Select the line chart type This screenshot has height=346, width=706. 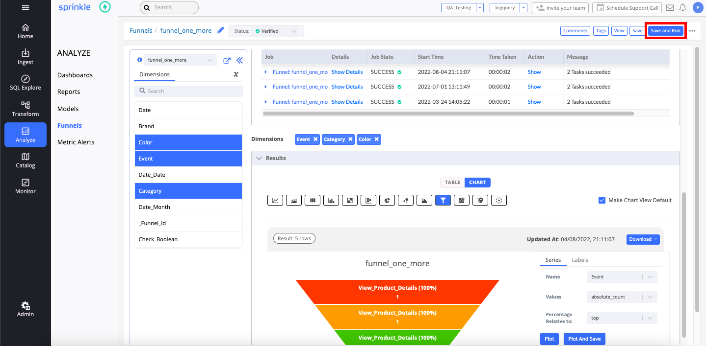pos(275,200)
